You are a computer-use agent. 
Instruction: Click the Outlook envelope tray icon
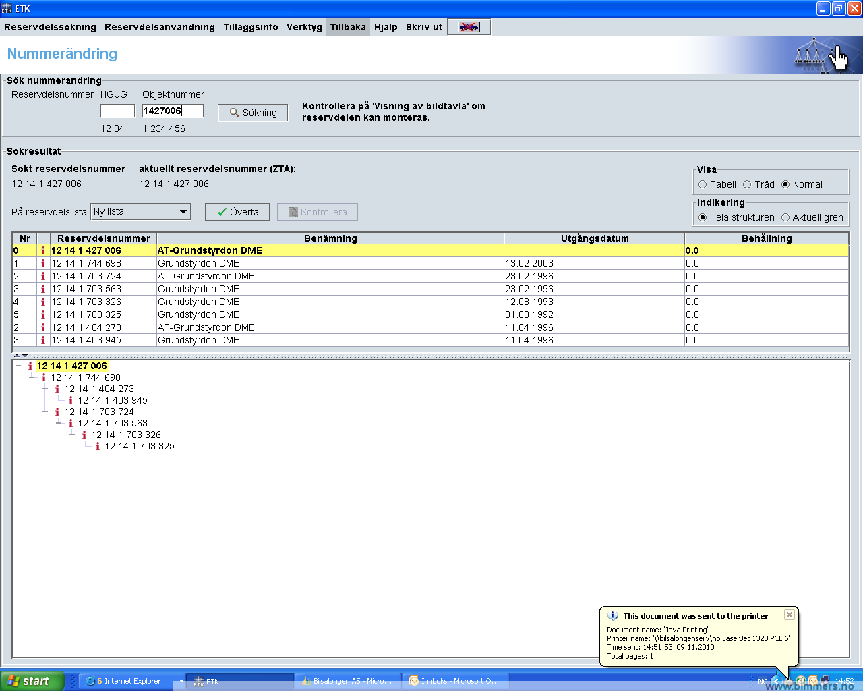click(812, 681)
